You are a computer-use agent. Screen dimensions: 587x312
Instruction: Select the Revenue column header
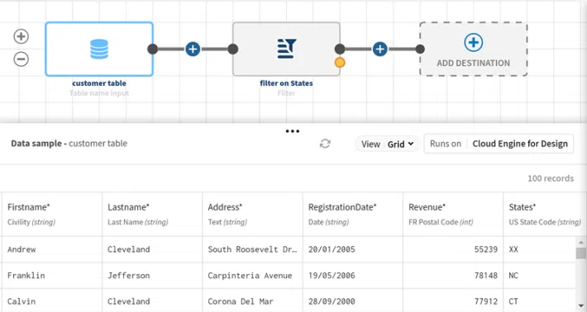453,214
